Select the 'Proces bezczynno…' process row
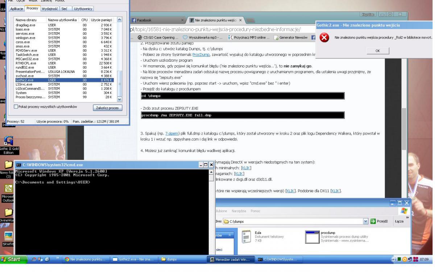435x272 pixels. [64, 97]
